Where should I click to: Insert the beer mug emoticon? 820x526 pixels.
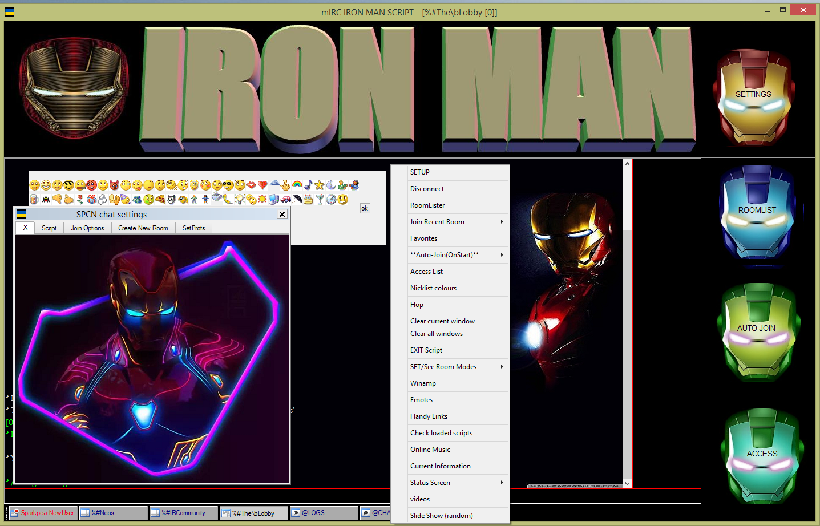tap(34, 199)
